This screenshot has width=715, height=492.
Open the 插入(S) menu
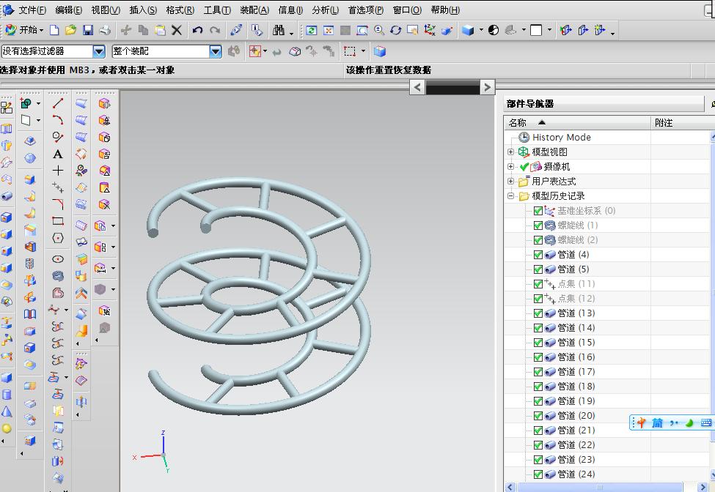(x=143, y=10)
